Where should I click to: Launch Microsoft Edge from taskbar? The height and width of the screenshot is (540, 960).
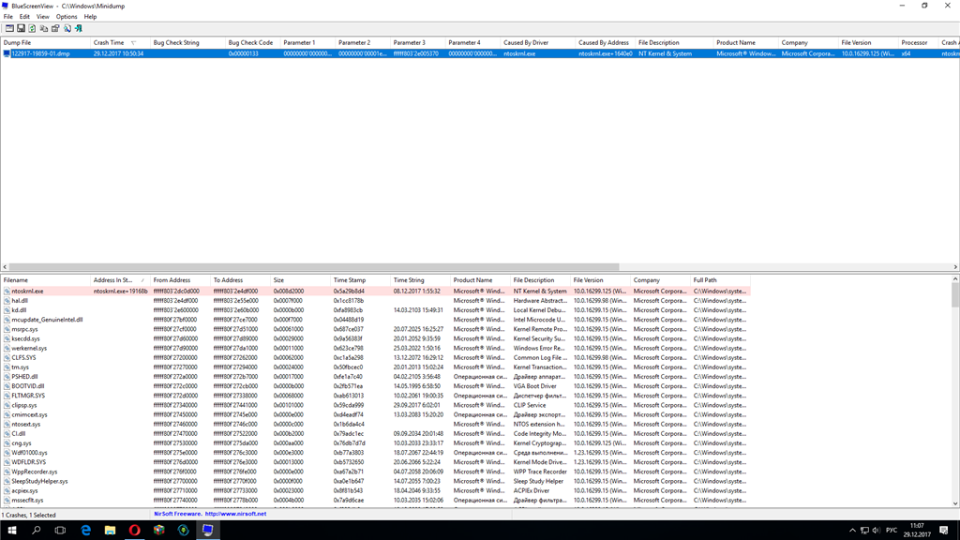pos(85,531)
